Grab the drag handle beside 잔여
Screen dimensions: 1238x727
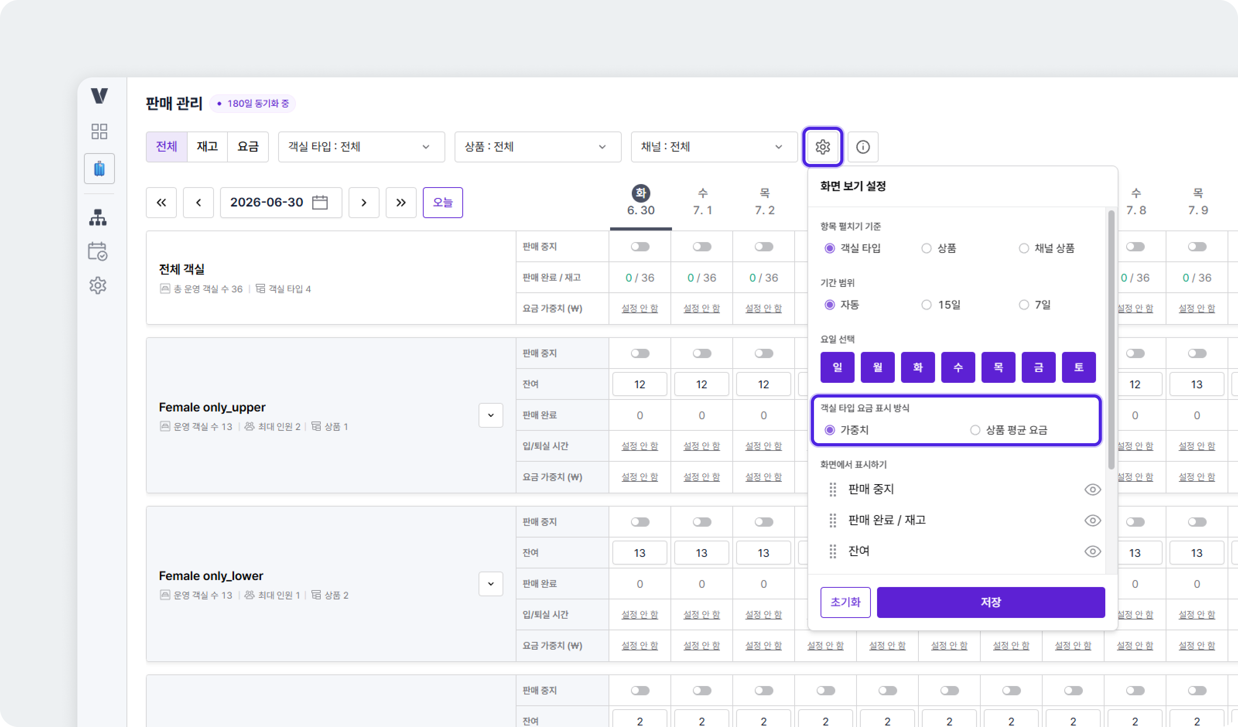(833, 551)
